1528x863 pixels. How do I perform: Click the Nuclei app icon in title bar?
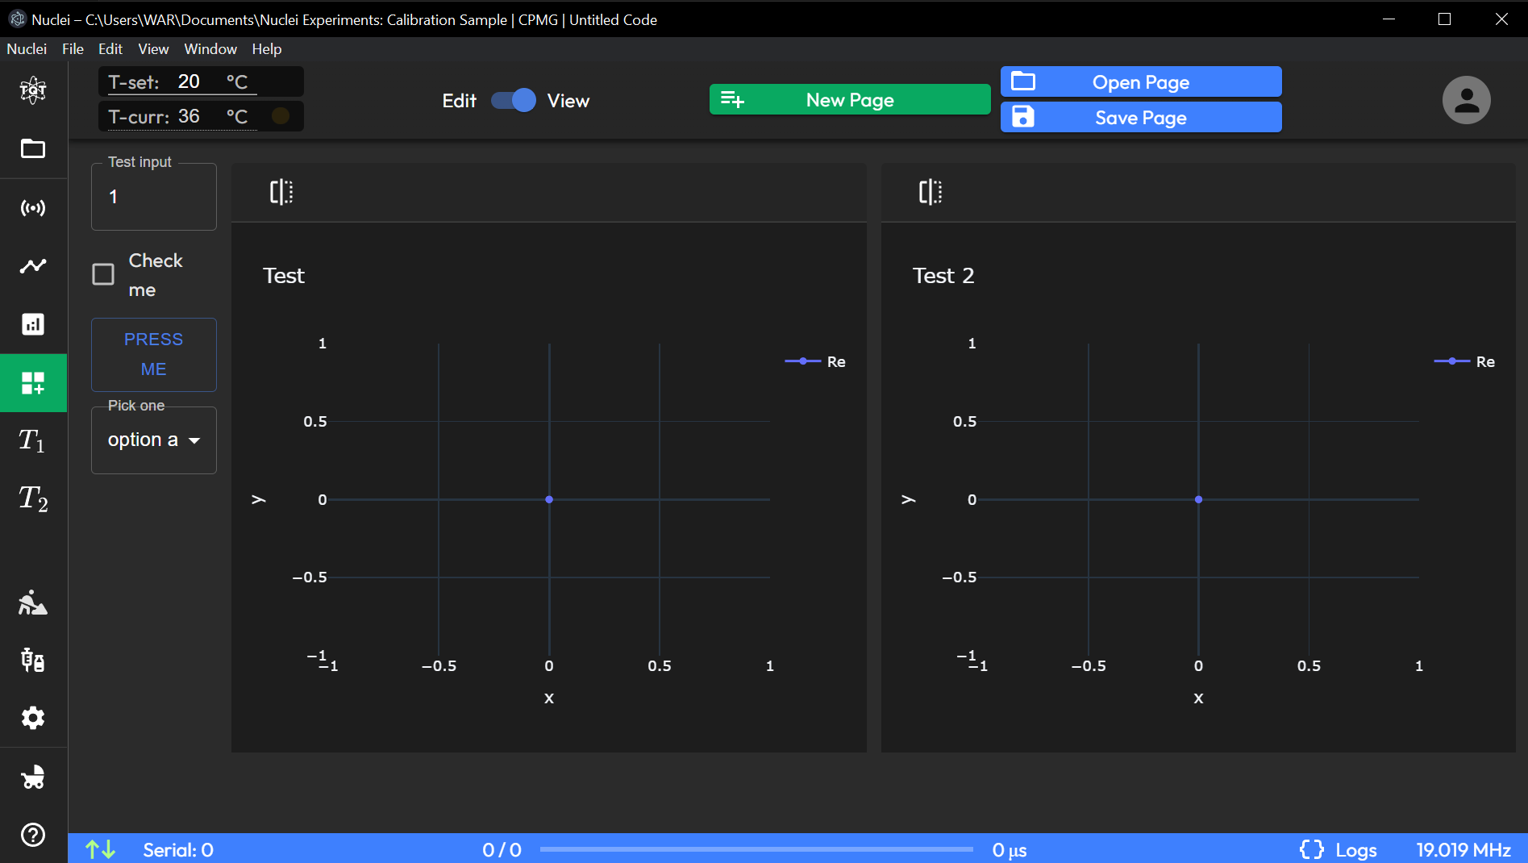(x=17, y=19)
